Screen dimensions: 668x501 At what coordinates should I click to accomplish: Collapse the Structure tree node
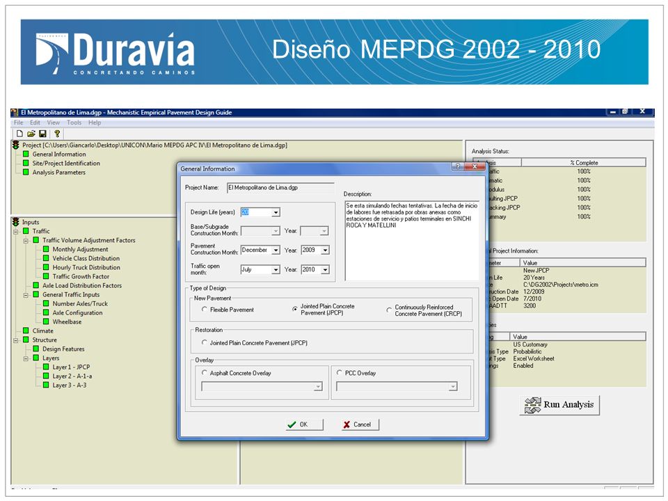[x=16, y=340]
